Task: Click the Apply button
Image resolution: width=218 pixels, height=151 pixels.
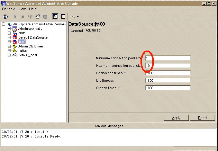Action: pyautogui.click(x=176, y=118)
